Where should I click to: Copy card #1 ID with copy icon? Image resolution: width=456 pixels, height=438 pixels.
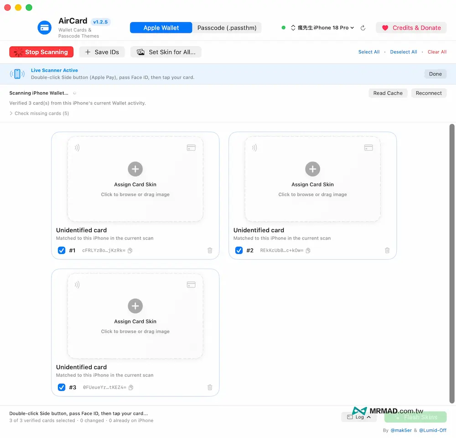[130, 250]
